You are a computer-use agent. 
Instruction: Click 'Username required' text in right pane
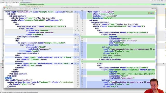point(112,55)
